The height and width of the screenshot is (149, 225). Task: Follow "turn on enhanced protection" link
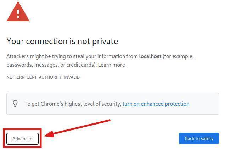coord(156,104)
